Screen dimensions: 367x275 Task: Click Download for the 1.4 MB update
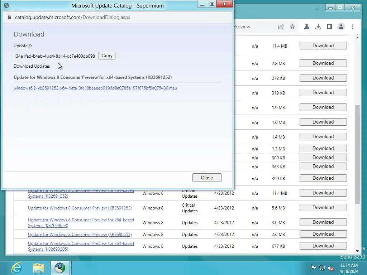pyautogui.click(x=323, y=137)
